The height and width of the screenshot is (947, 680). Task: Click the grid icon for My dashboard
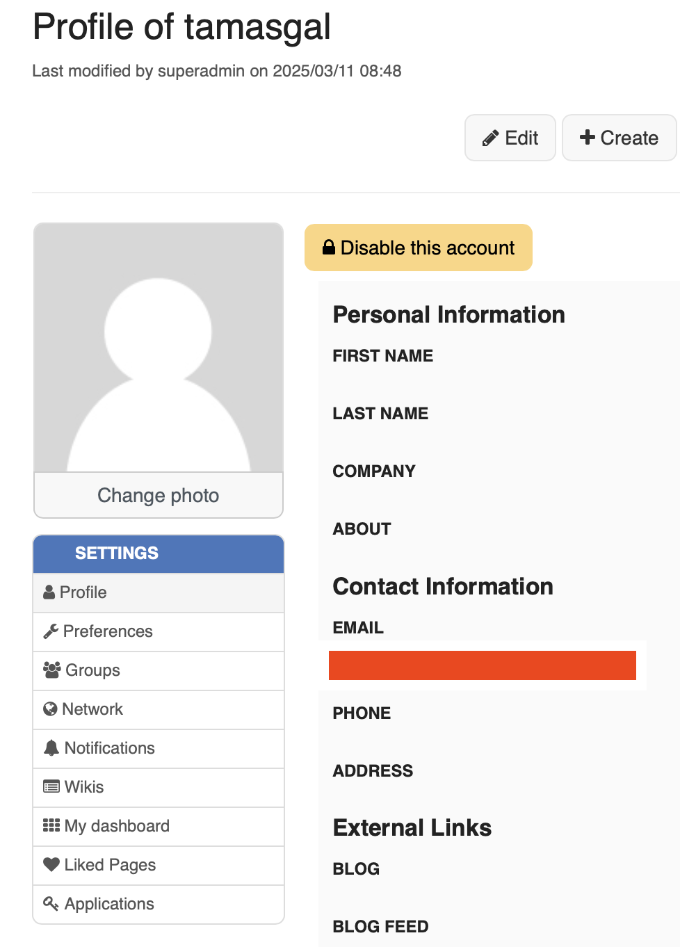click(51, 825)
